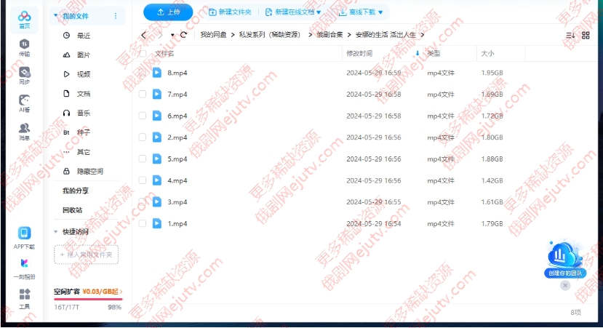
Task: Open the navigation history dropdown arrow
Action: 172,35
